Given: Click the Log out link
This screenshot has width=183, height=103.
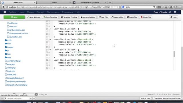Looking at the screenshot, I should point(44,94).
